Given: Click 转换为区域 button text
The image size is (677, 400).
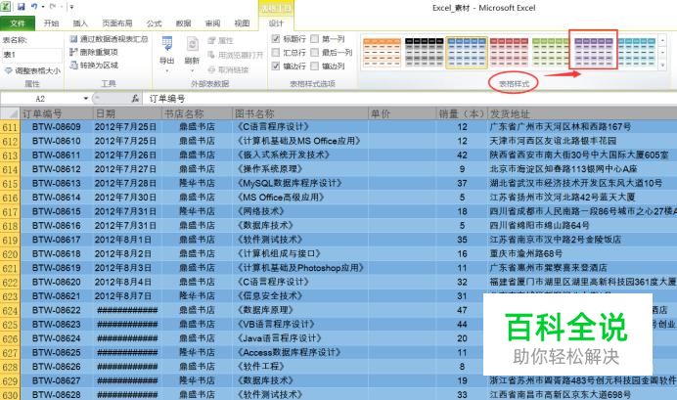Looking at the screenshot, I should 99,66.
